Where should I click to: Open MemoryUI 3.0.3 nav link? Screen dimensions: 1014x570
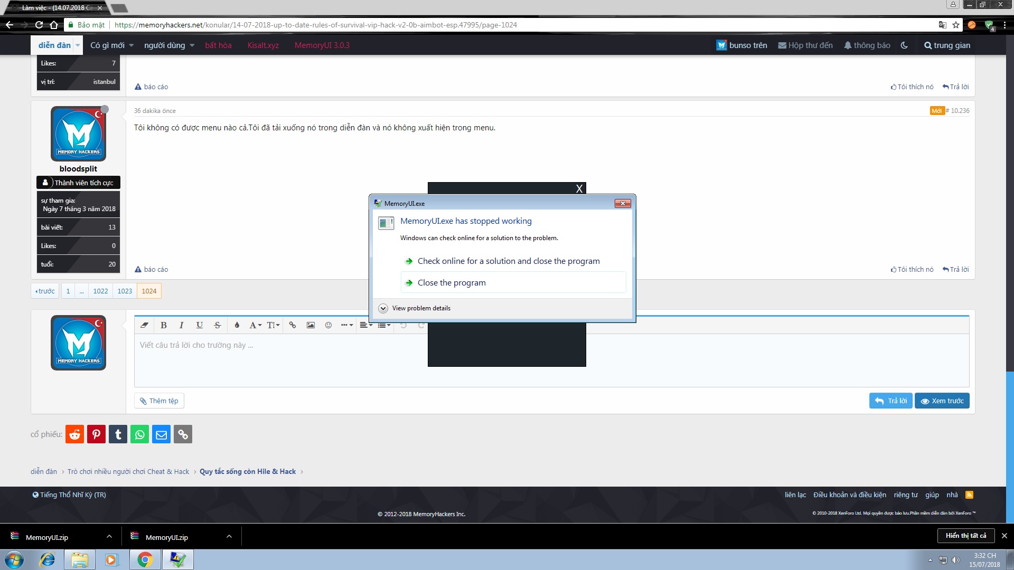coord(322,45)
